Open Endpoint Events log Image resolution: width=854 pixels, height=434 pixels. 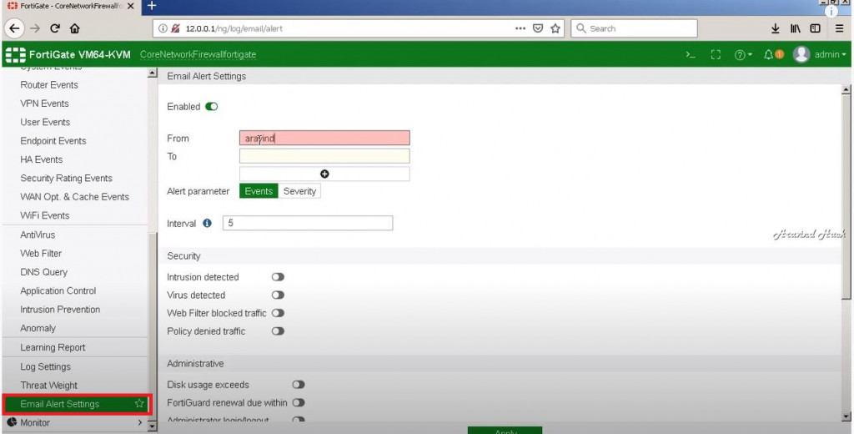click(x=53, y=141)
